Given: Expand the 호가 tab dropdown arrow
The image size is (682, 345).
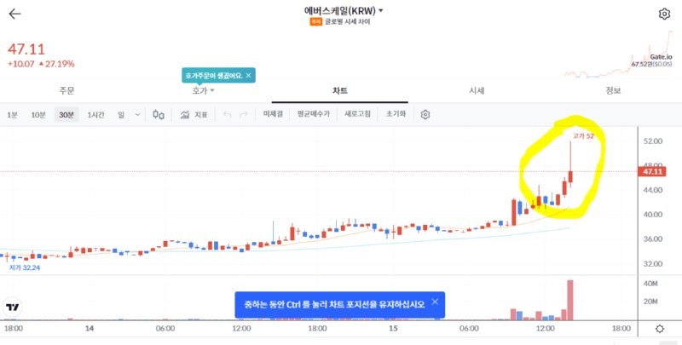Looking at the screenshot, I should (x=212, y=90).
